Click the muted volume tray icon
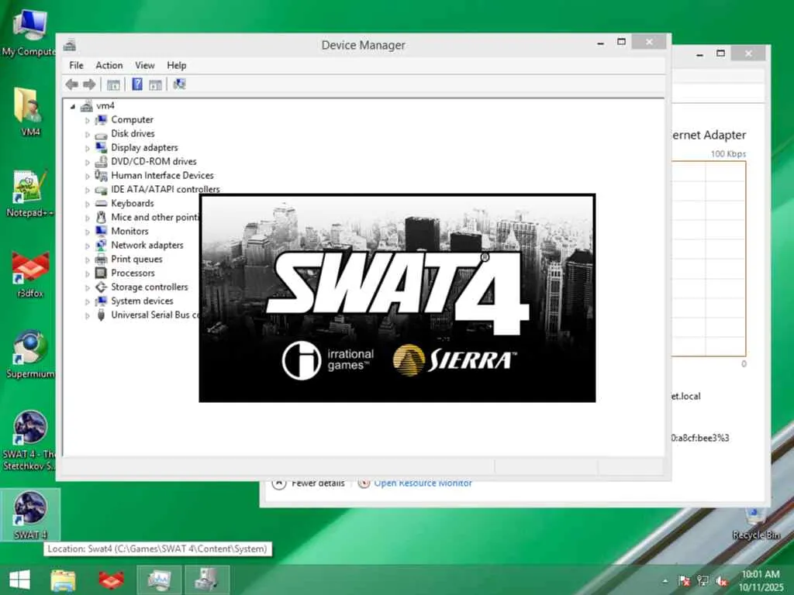 [x=722, y=581]
